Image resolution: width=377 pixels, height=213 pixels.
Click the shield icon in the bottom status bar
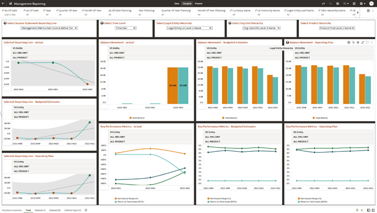click(x=357, y=210)
